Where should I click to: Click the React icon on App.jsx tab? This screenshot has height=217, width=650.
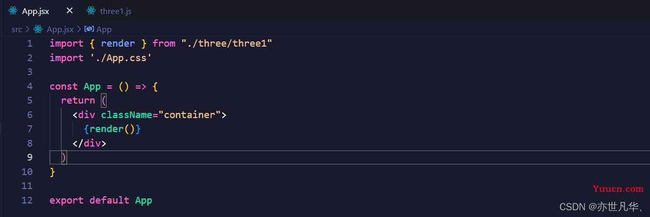pos(13,11)
